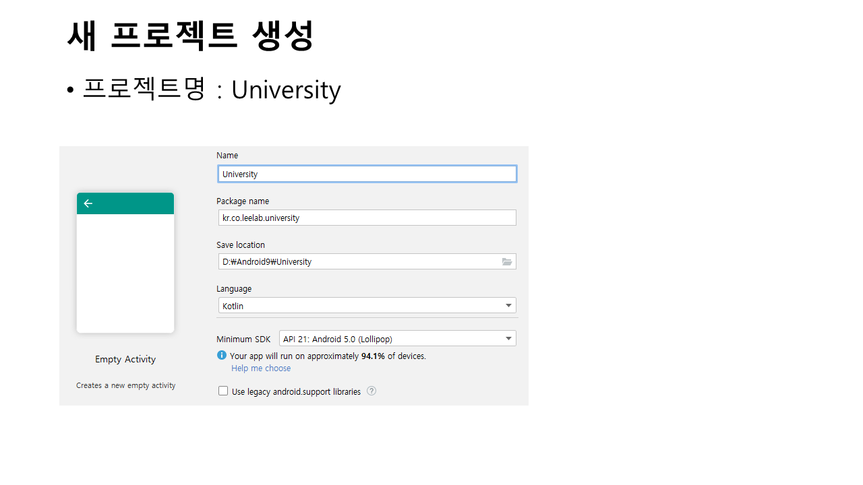This screenshot has width=863, height=485.
Task: Enable Use legacy android.support libraries checkbox
Action: tap(223, 391)
